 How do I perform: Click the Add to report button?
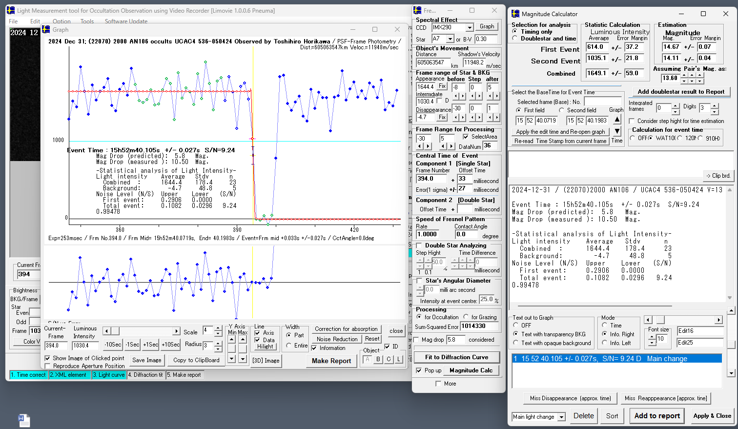point(656,416)
